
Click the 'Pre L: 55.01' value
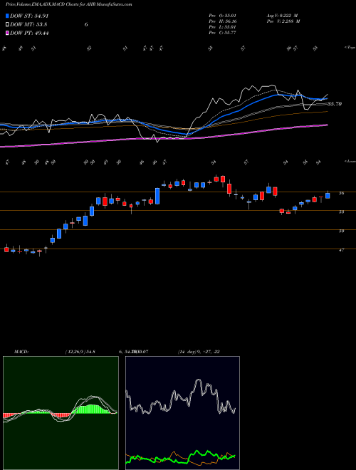click(223, 27)
